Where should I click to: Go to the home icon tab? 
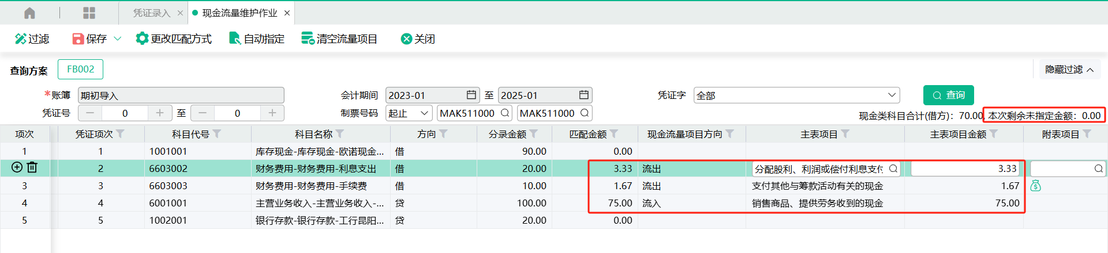point(29,13)
